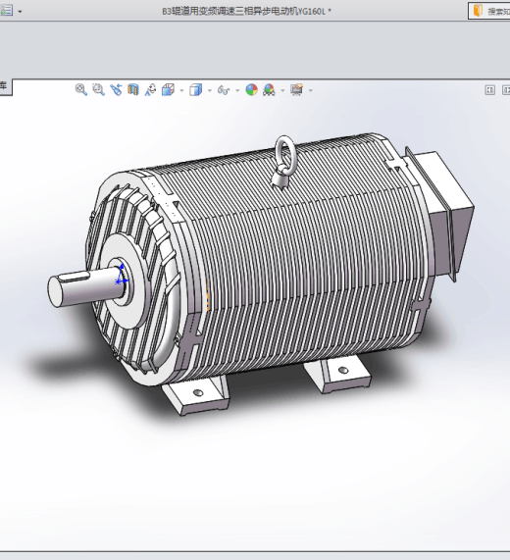Select the lifting eye bolt on motor
Viewport: 510px width, 560px height.
click(x=284, y=163)
